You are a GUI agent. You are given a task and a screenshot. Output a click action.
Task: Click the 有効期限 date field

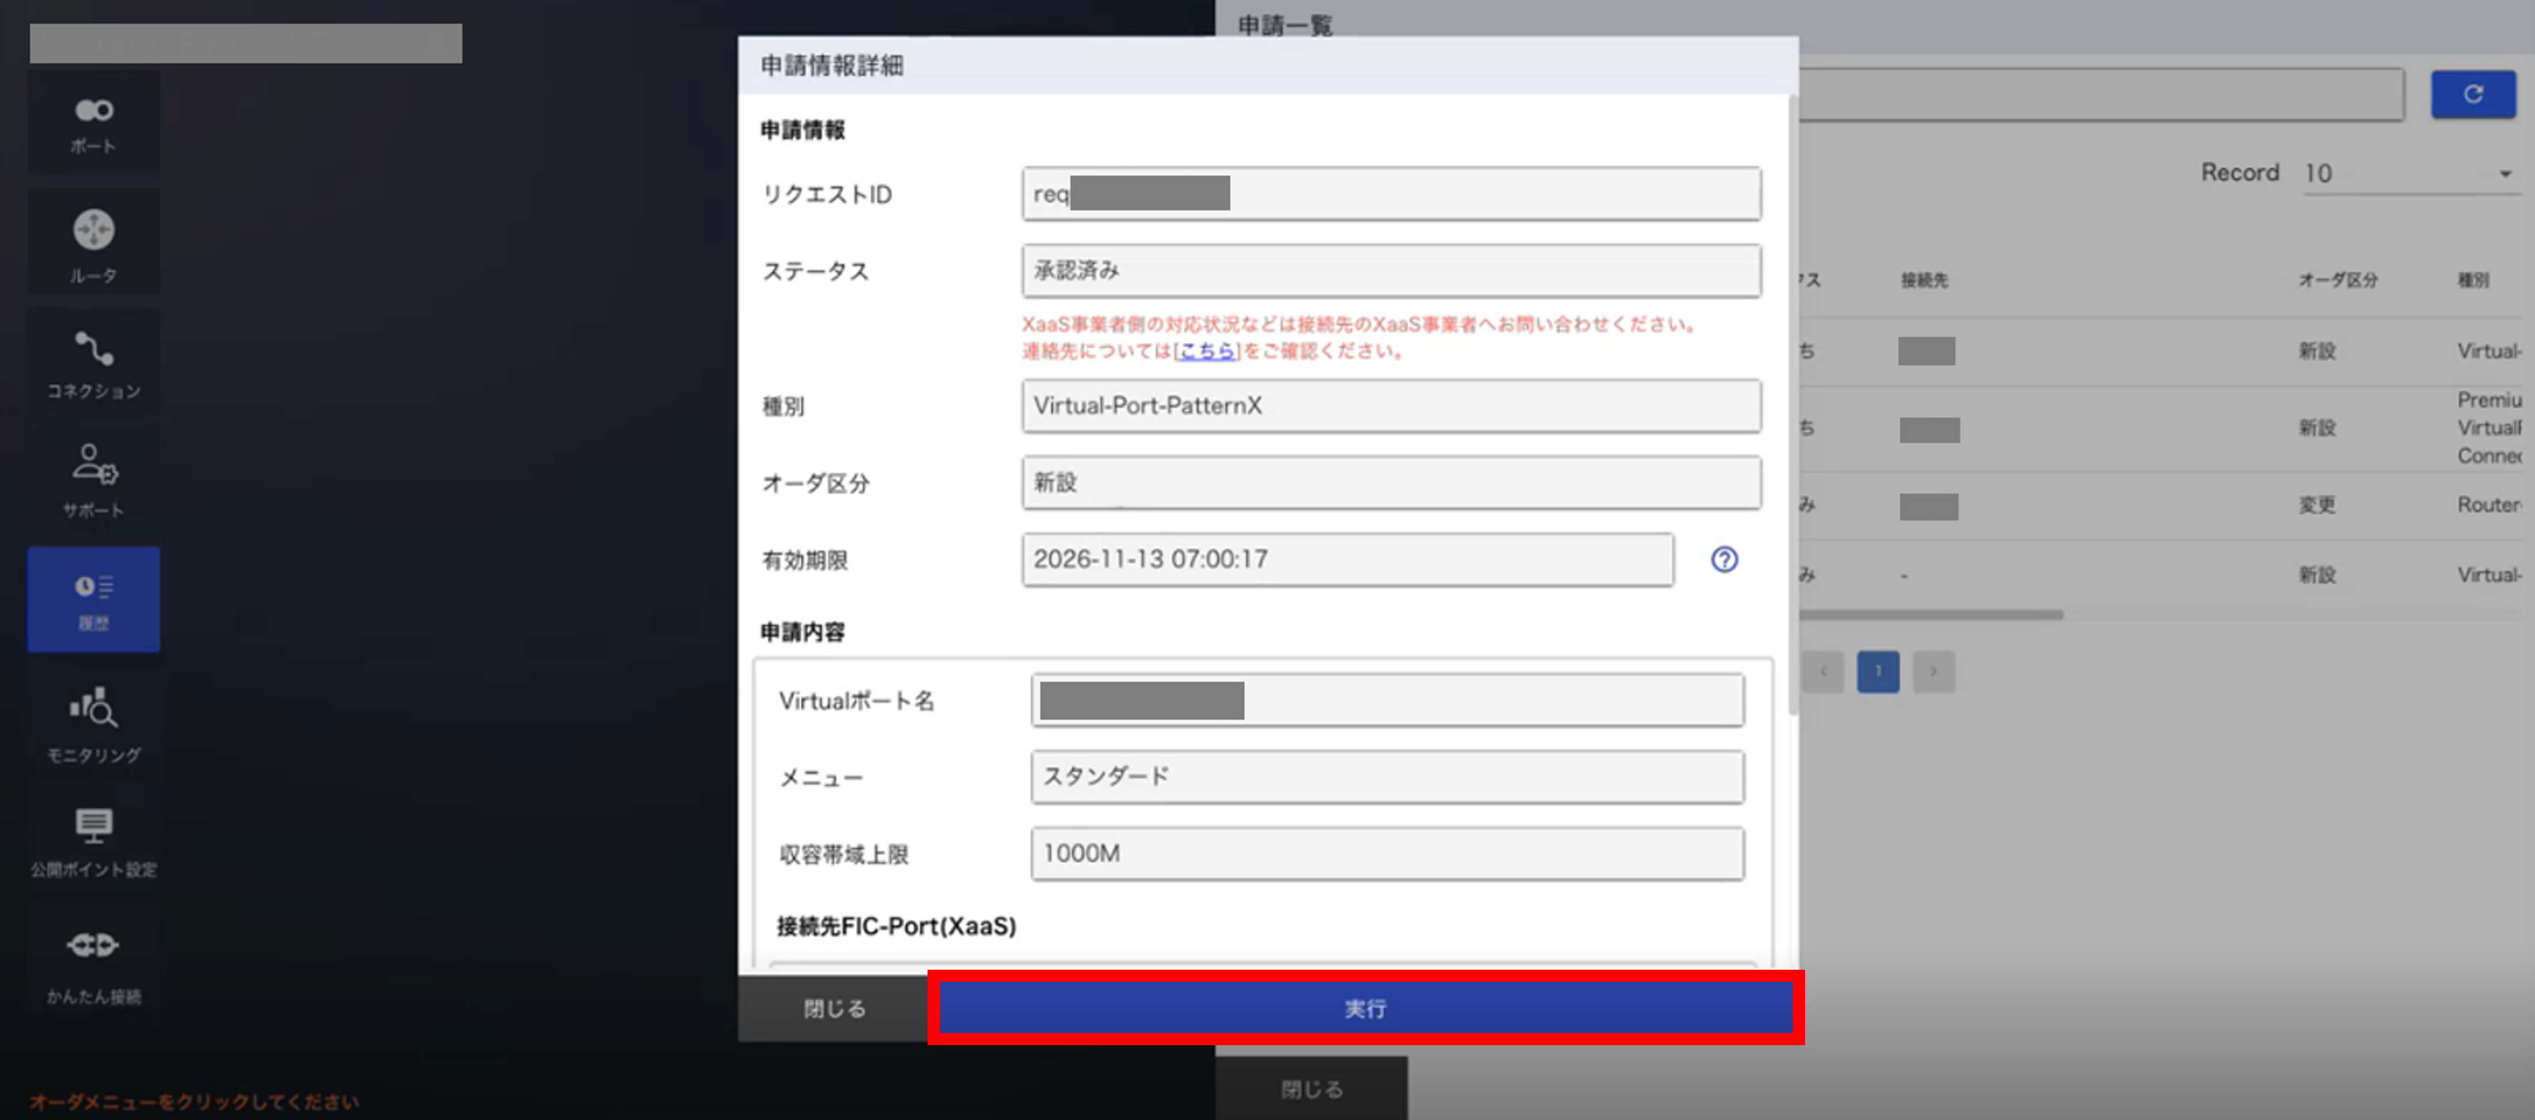tap(1347, 560)
